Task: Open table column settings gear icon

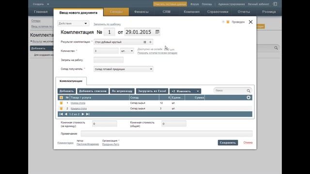Action: pyautogui.click(x=248, y=98)
